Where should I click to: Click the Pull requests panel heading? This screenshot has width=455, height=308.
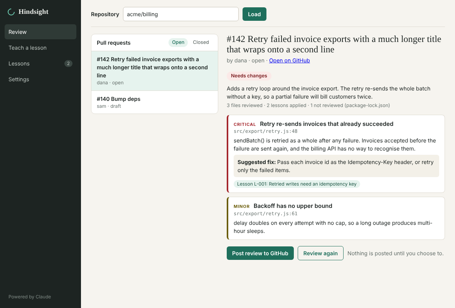[113, 43]
